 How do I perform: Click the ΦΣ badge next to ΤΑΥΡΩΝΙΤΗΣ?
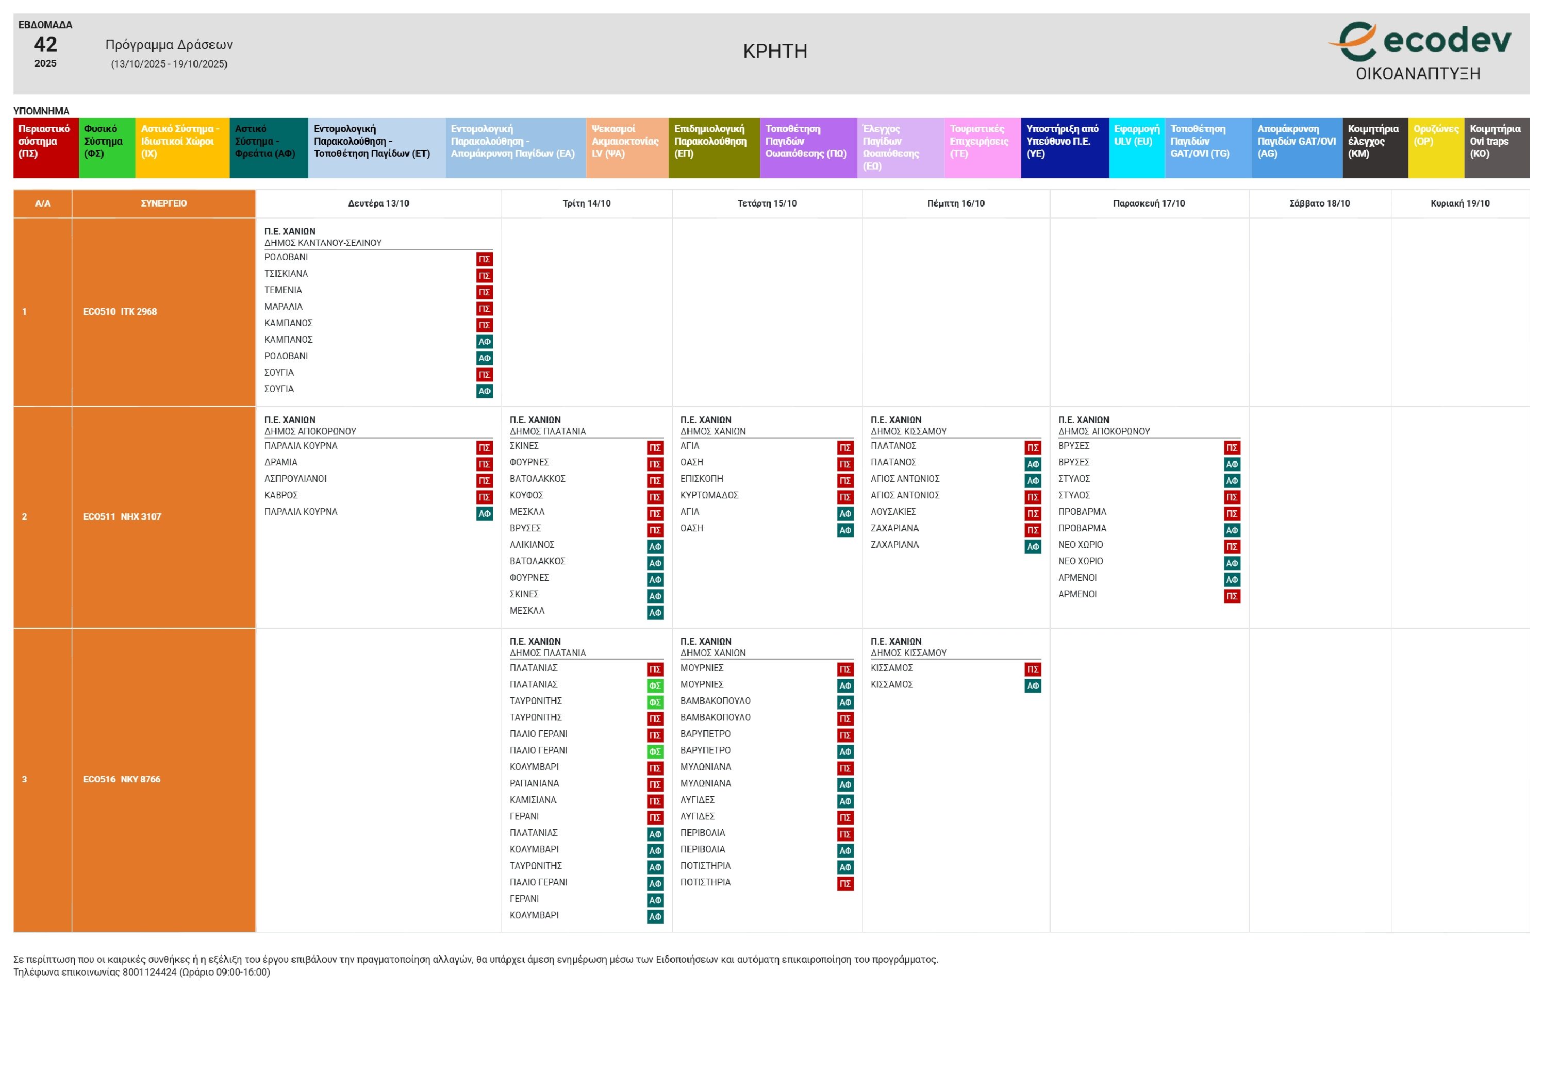point(655,702)
